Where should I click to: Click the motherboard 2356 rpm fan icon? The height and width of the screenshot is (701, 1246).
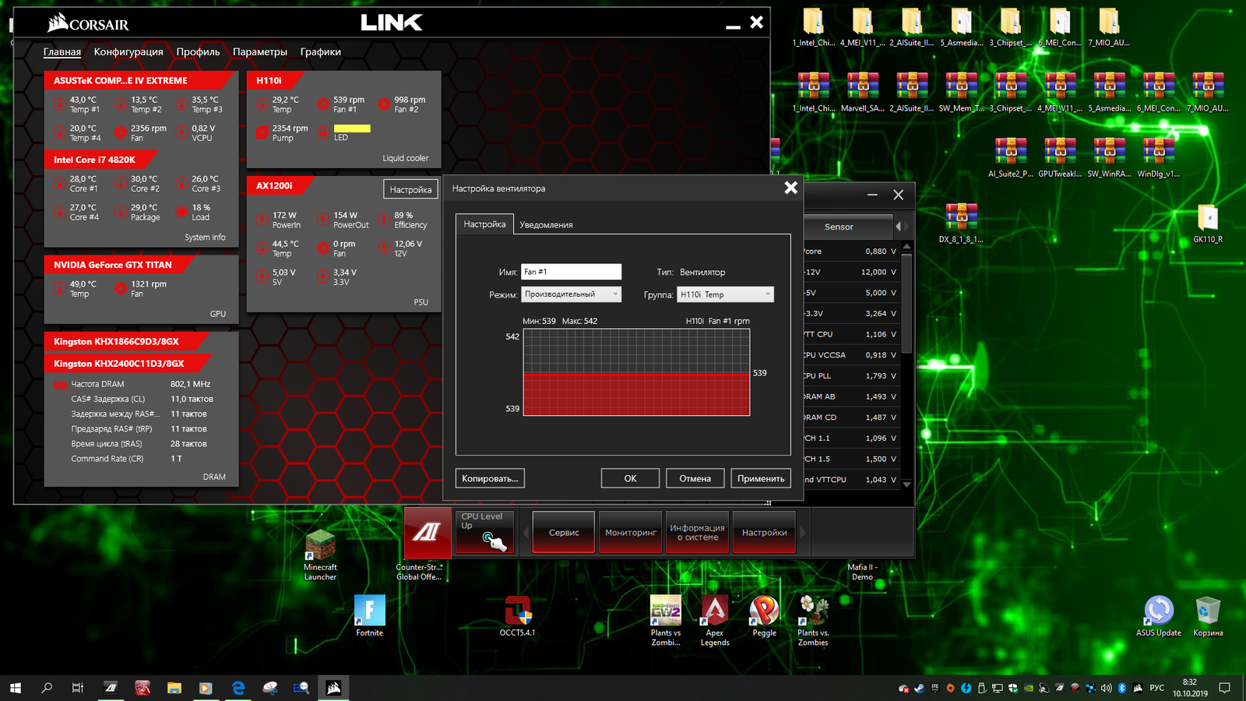120,132
